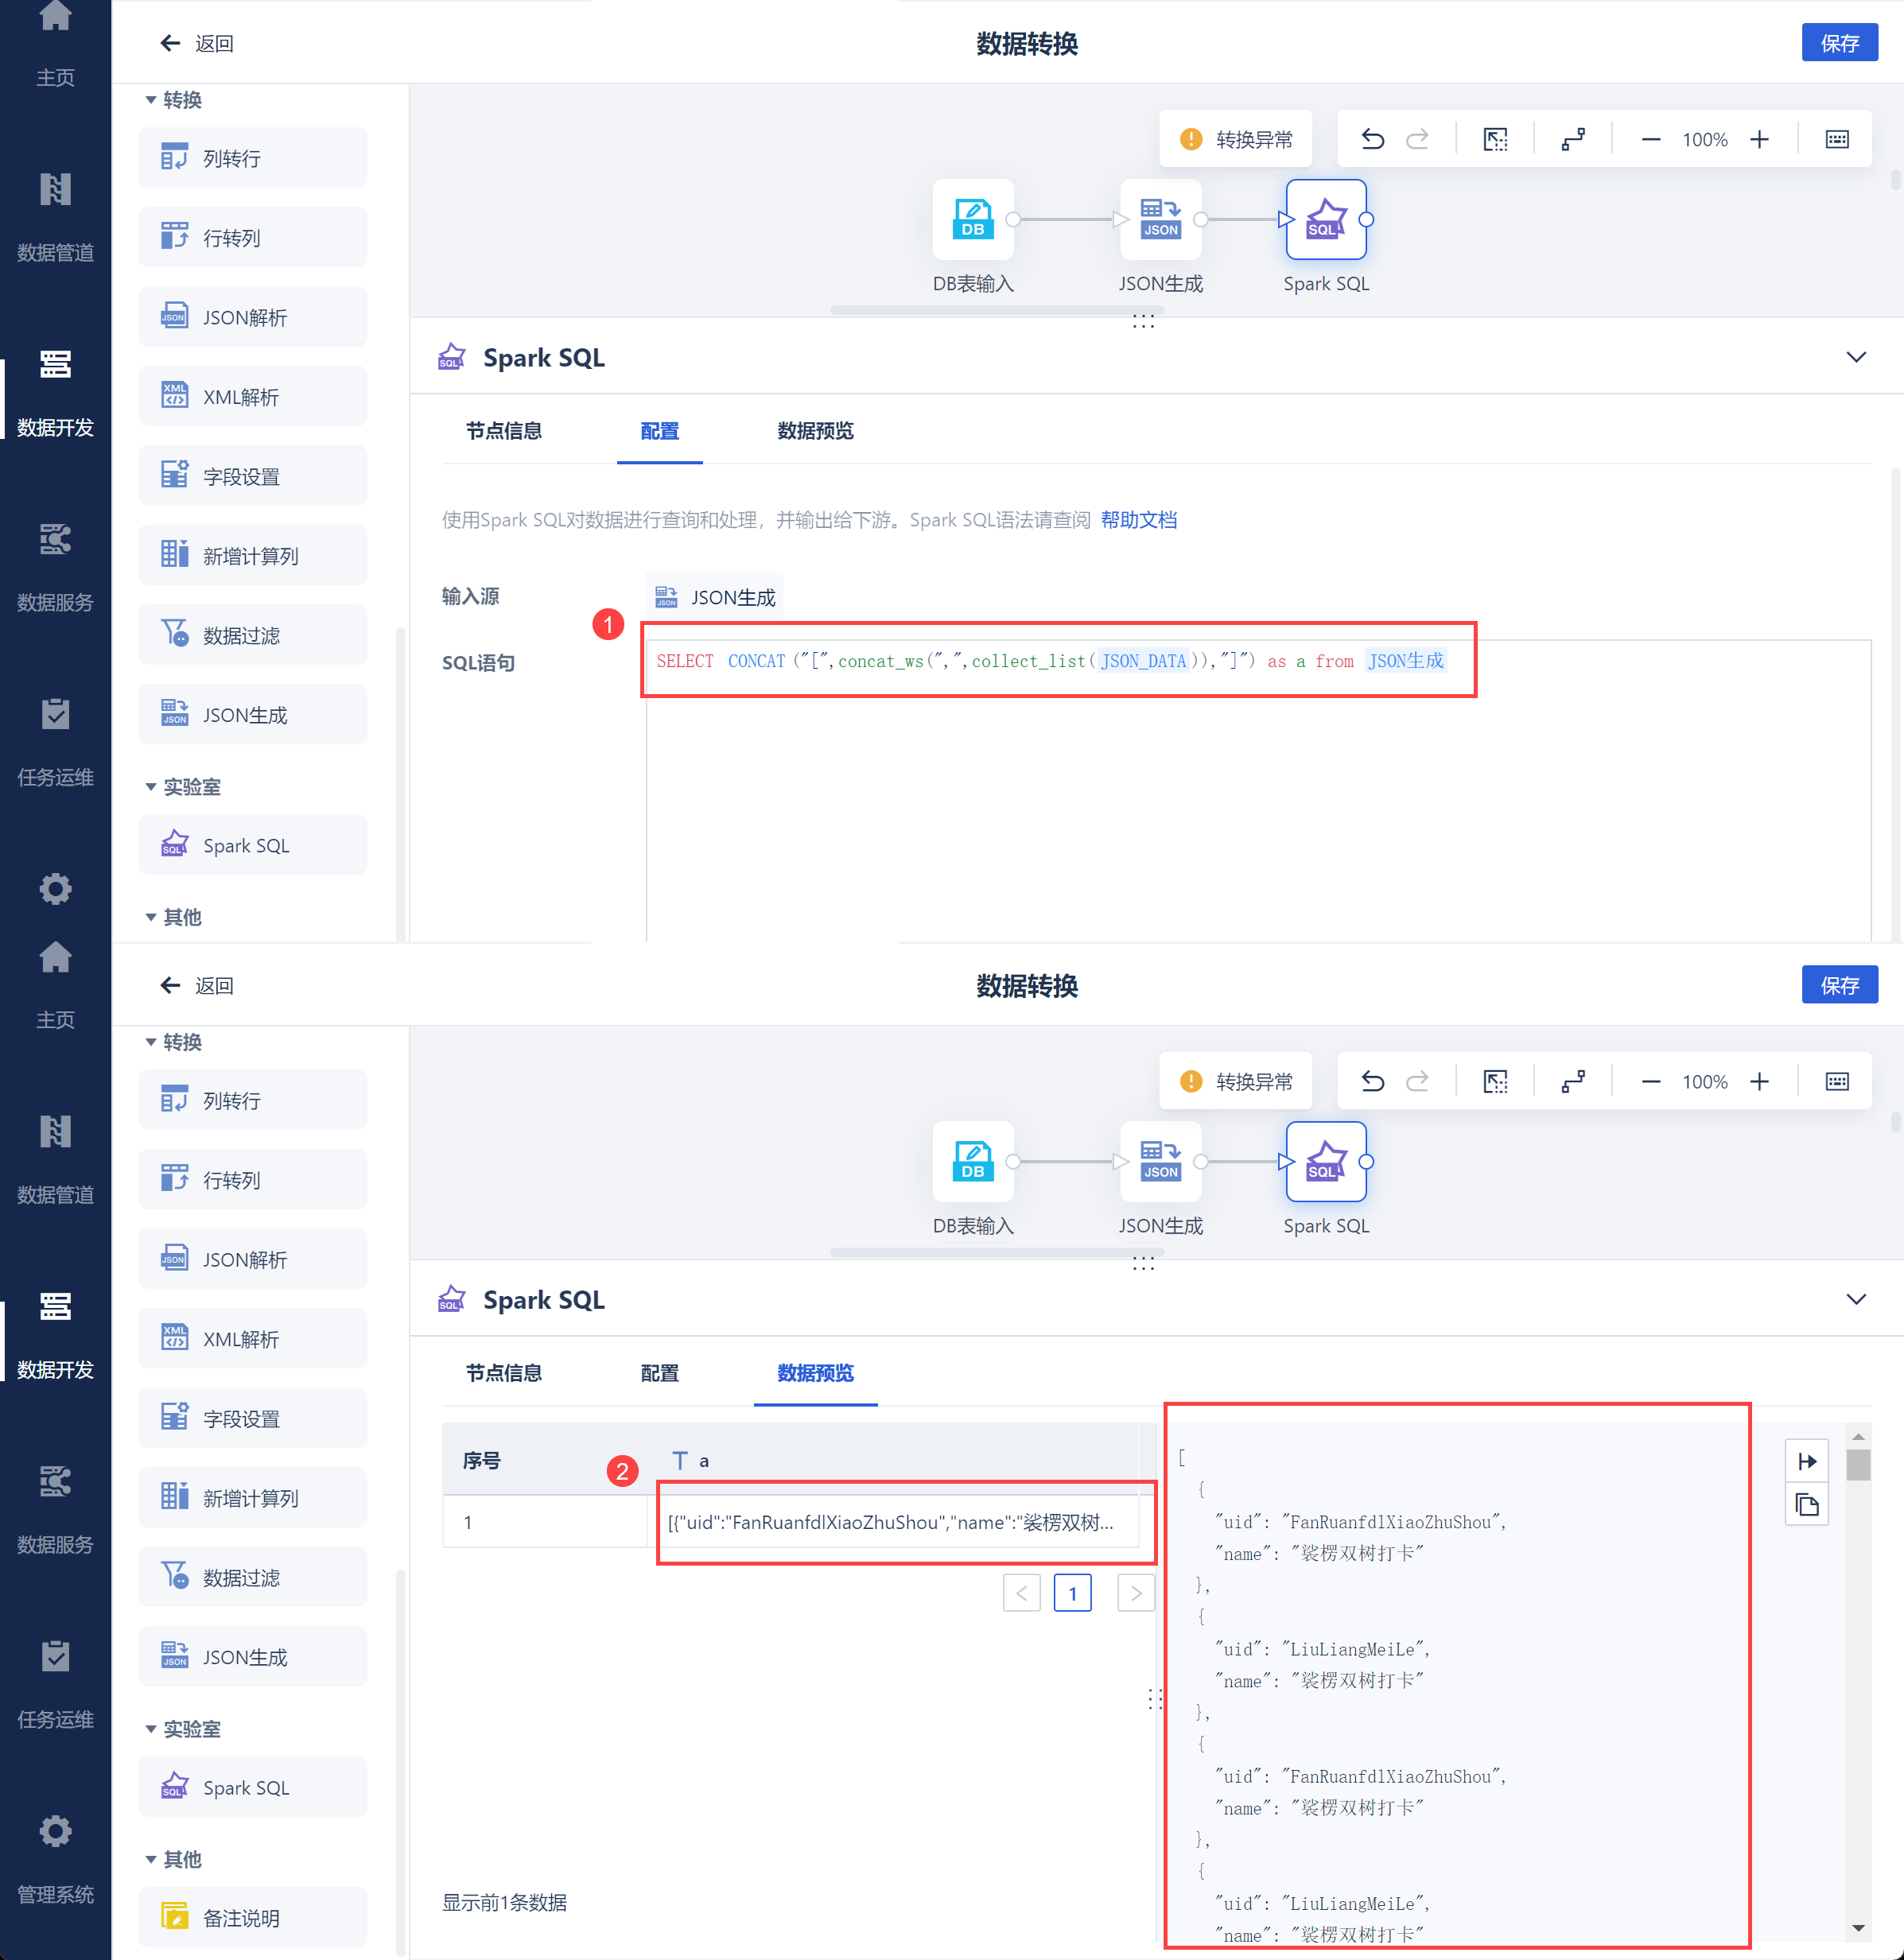Select the DB表输入 node icon in top canvas
The image size is (1904, 1960).
point(972,219)
